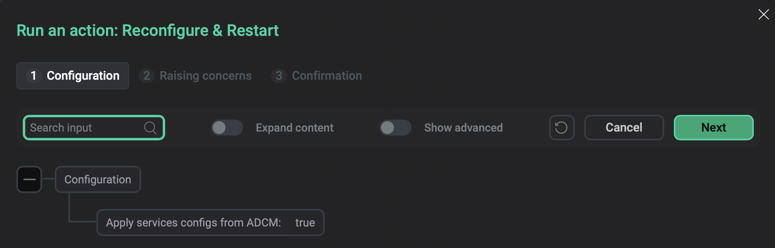Image resolution: width=775 pixels, height=248 pixels.
Task: Close the Run an action dialog
Action: pos(763,14)
